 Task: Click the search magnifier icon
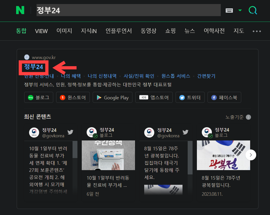click(x=253, y=10)
